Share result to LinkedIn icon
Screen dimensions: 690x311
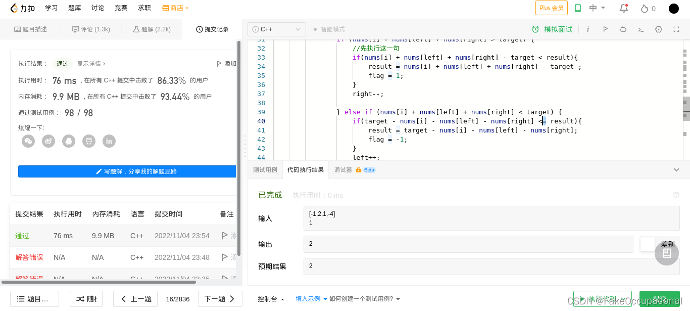[x=109, y=141]
